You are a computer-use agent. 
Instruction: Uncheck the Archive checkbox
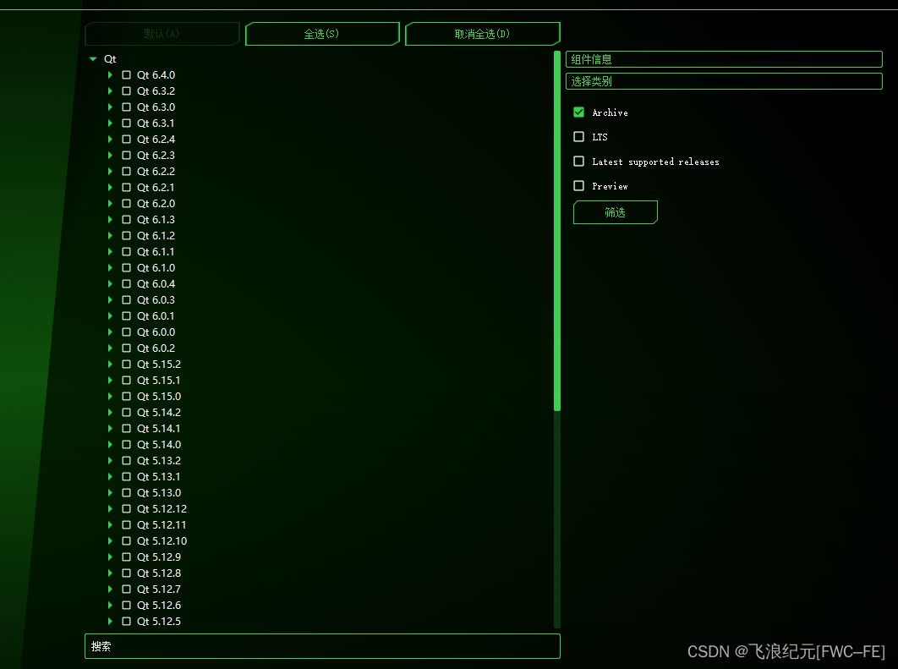pyautogui.click(x=579, y=112)
